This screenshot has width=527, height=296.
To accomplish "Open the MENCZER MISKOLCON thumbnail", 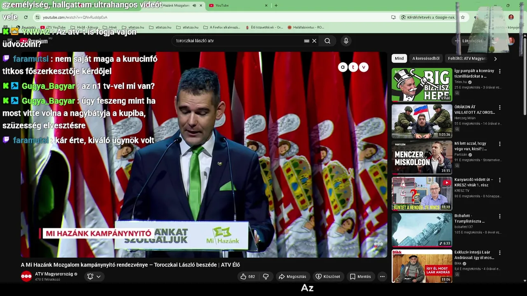I will click(422, 157).
